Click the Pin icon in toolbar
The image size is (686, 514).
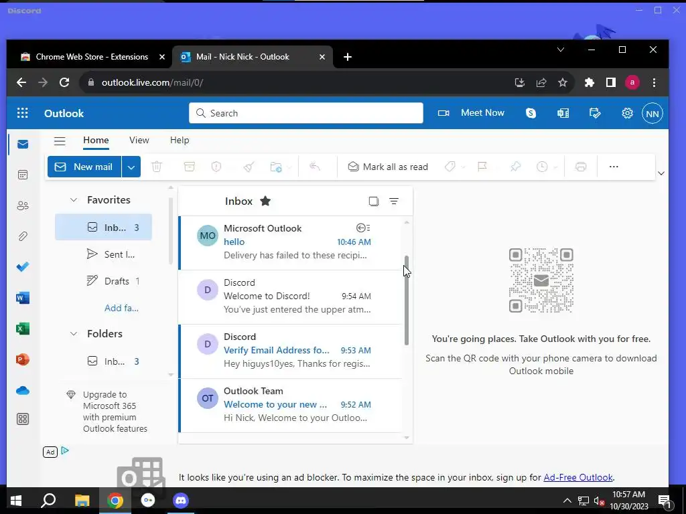click(515, 167)
